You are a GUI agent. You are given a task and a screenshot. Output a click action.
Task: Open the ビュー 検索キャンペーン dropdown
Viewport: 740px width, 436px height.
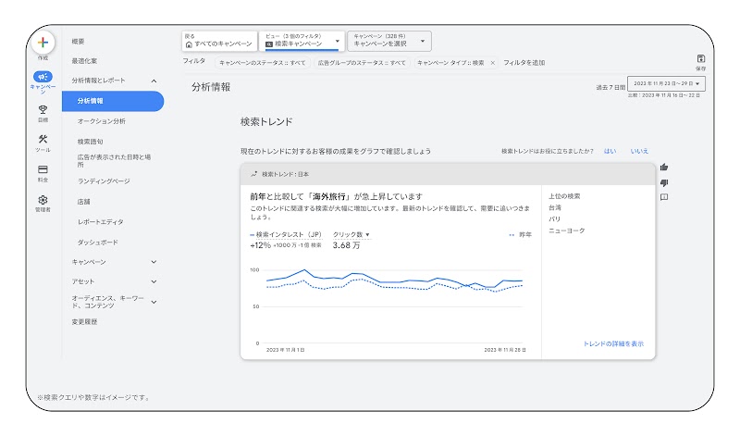pos(302,41)
